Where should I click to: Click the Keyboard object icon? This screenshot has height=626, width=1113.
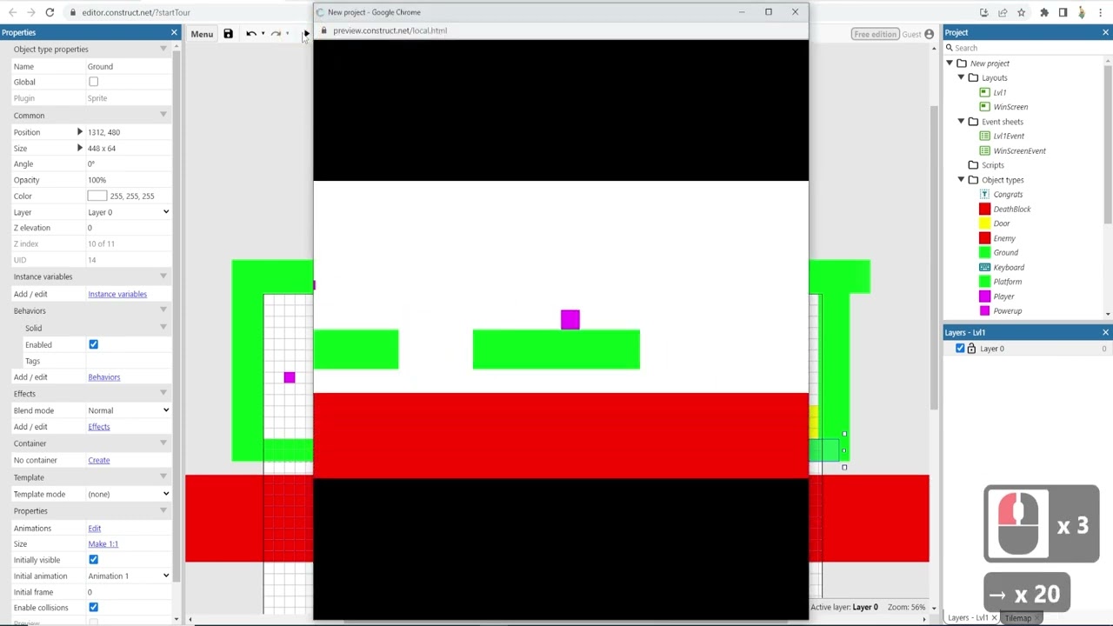point(984,267)
